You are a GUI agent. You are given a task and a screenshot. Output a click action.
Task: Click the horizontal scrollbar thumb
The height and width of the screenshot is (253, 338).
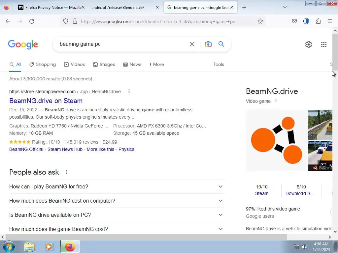tap(146, 237)
